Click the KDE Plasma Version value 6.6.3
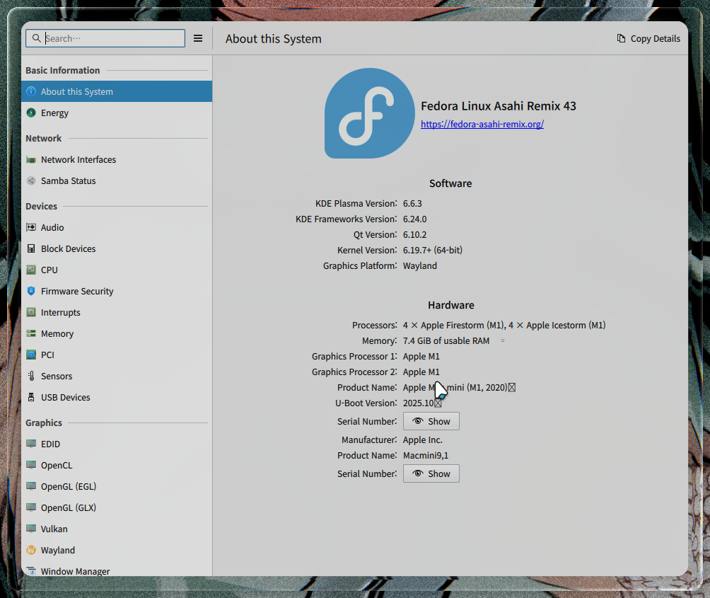The height and width of the screenshot is (598, 710). tap(412, 203)
